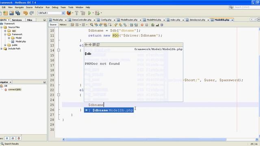
Task: Open the Debug Project dropdown arrow
Action: [x=101, y=13]
